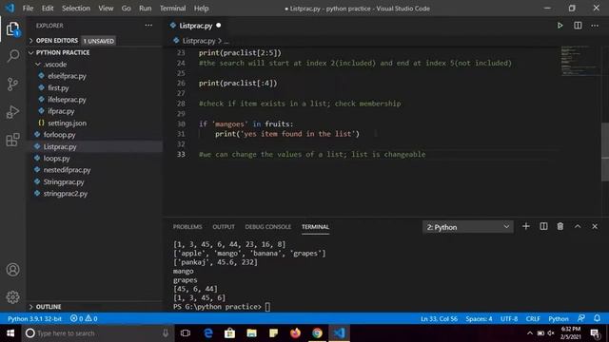The height and width of the screenshot is (342, 609).
Task: Open Explorer Views and More Actions ellipsis
Action: tap(148, 26)
